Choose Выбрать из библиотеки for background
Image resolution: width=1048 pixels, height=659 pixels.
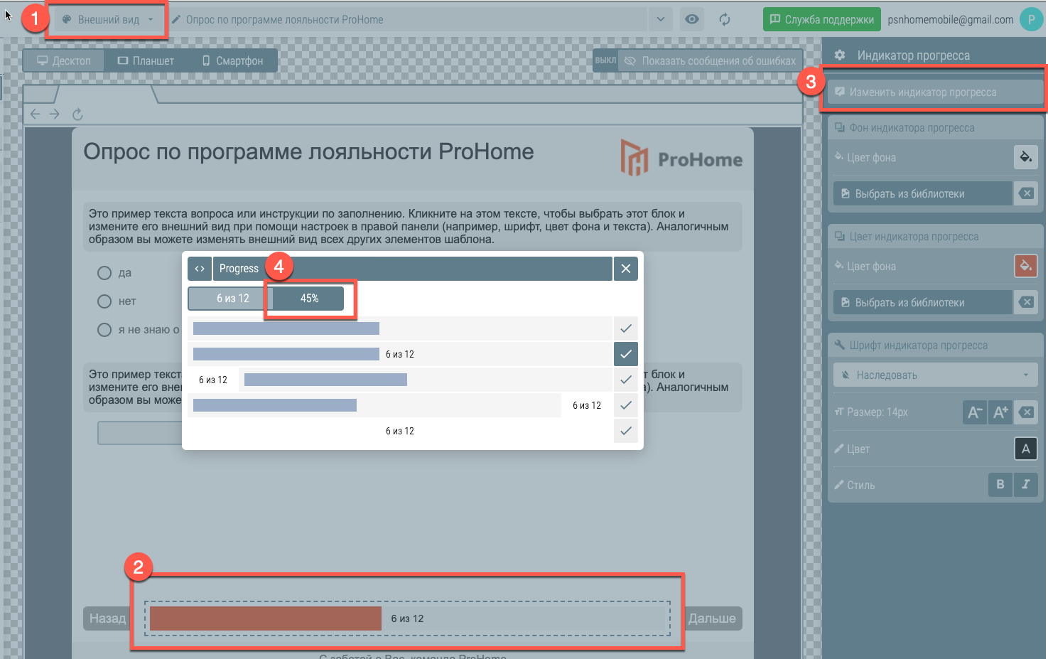pos(922,193)
